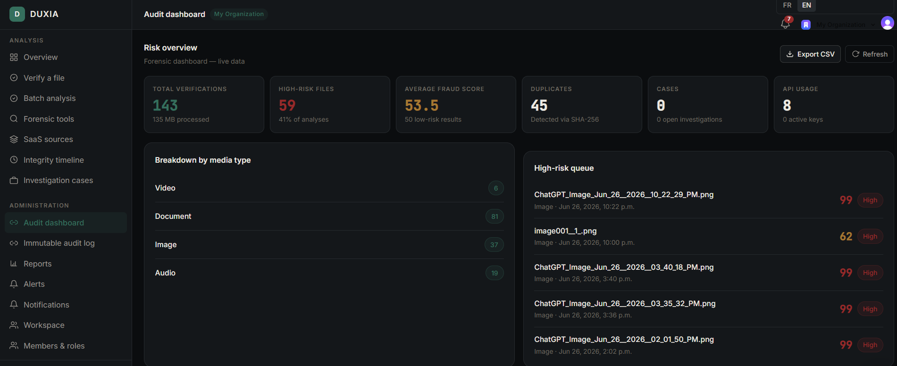Click the Document count badge 81
The image size is (897, 366).
(495, 216)
